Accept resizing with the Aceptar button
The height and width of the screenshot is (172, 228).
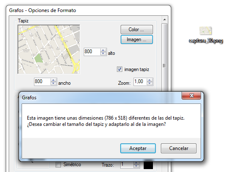point(138,148)
